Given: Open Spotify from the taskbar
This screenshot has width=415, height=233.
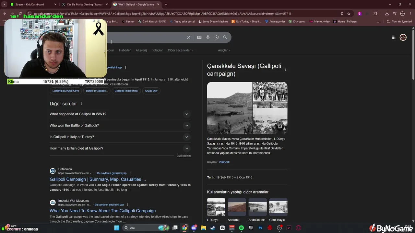Looking at the screenshot, I should (x=241, y=228).
